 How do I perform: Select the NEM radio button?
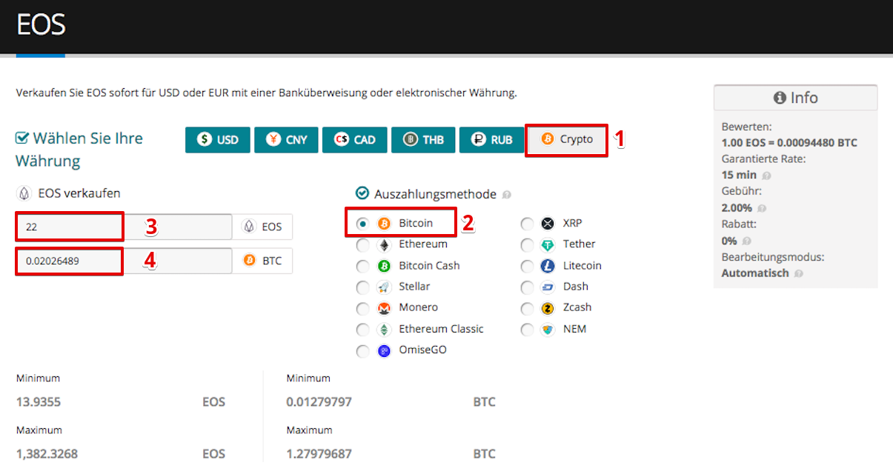[527, 330]
